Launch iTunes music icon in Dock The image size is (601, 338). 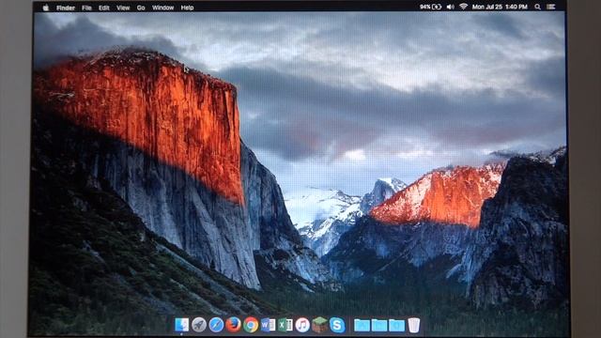pyautogui.click(x=302, y=325)
